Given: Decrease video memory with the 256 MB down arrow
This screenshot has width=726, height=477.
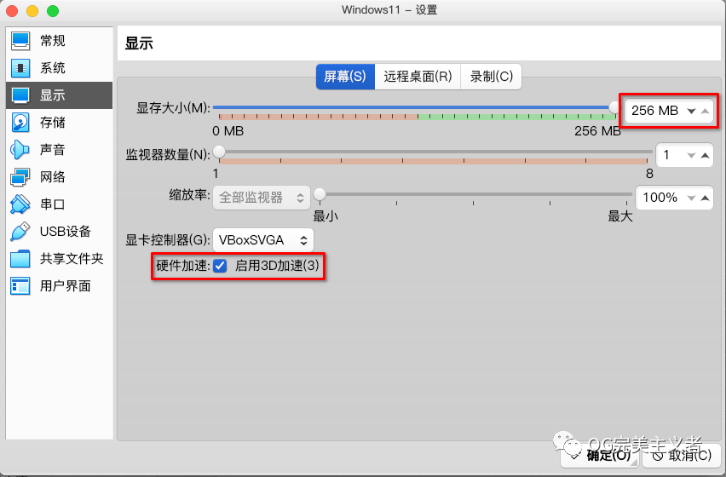Looking at the screenshot, I should [x=691, y=111].
